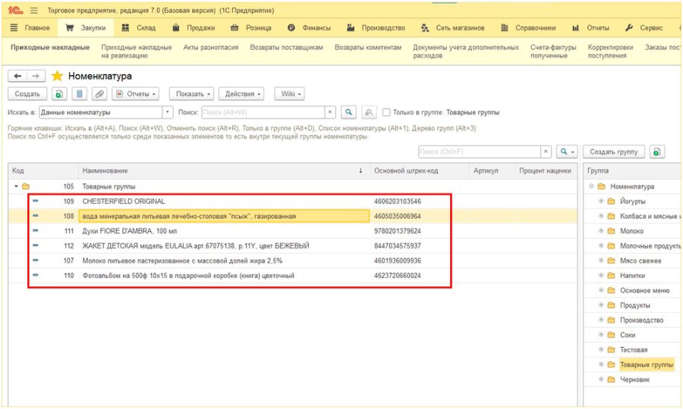This screenshot has height=409, width=683.
Task: Collapse the Товарные группы row in the table
Action: point(16,186)
